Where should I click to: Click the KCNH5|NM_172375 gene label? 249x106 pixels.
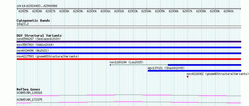tap(29, 100)
